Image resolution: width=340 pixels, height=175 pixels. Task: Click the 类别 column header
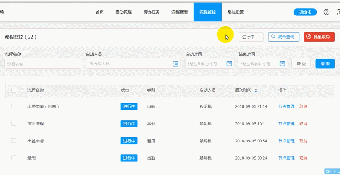[151, 90]
